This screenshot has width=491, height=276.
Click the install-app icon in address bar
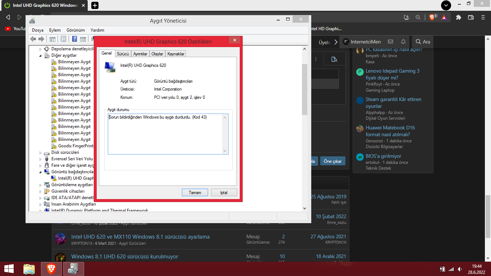(x=407, y=17)
